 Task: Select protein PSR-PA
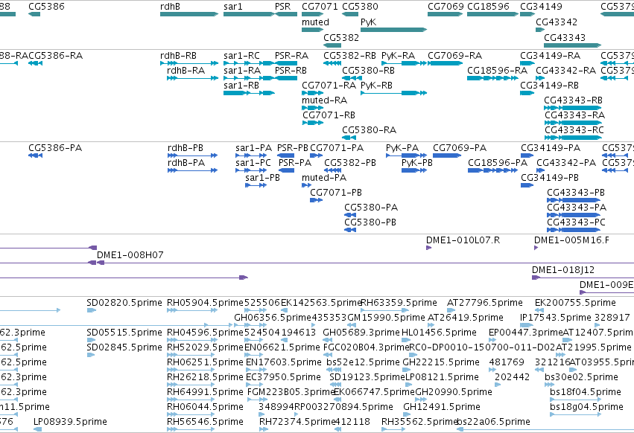(x=295, y=163)
